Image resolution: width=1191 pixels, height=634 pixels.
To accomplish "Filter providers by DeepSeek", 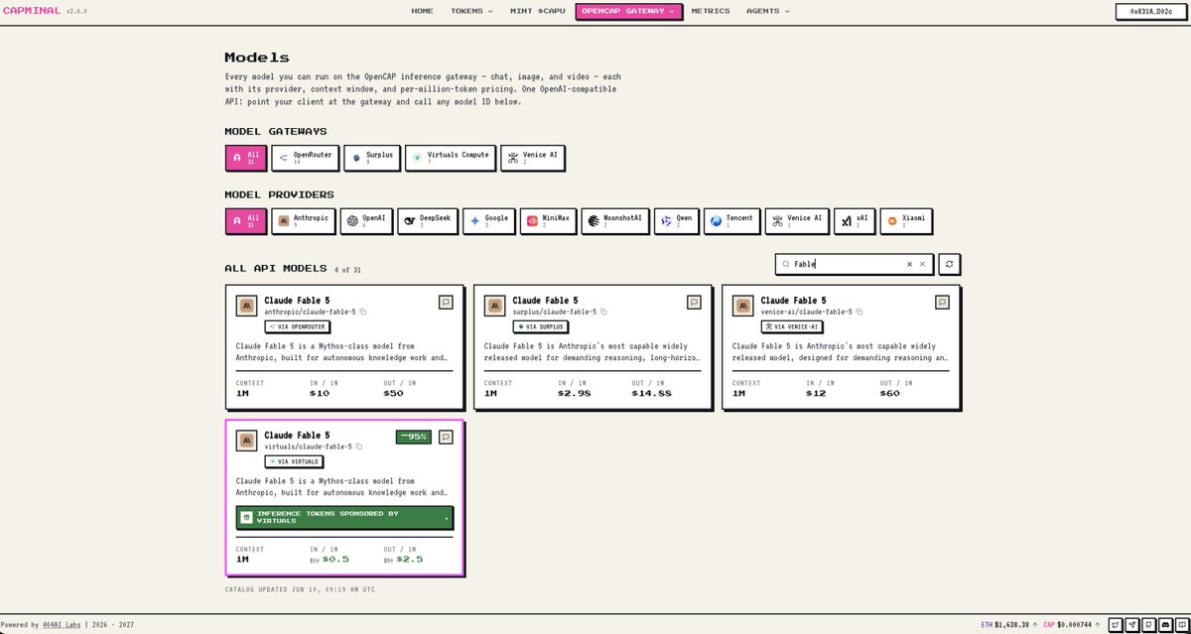I will click(429, 221).
